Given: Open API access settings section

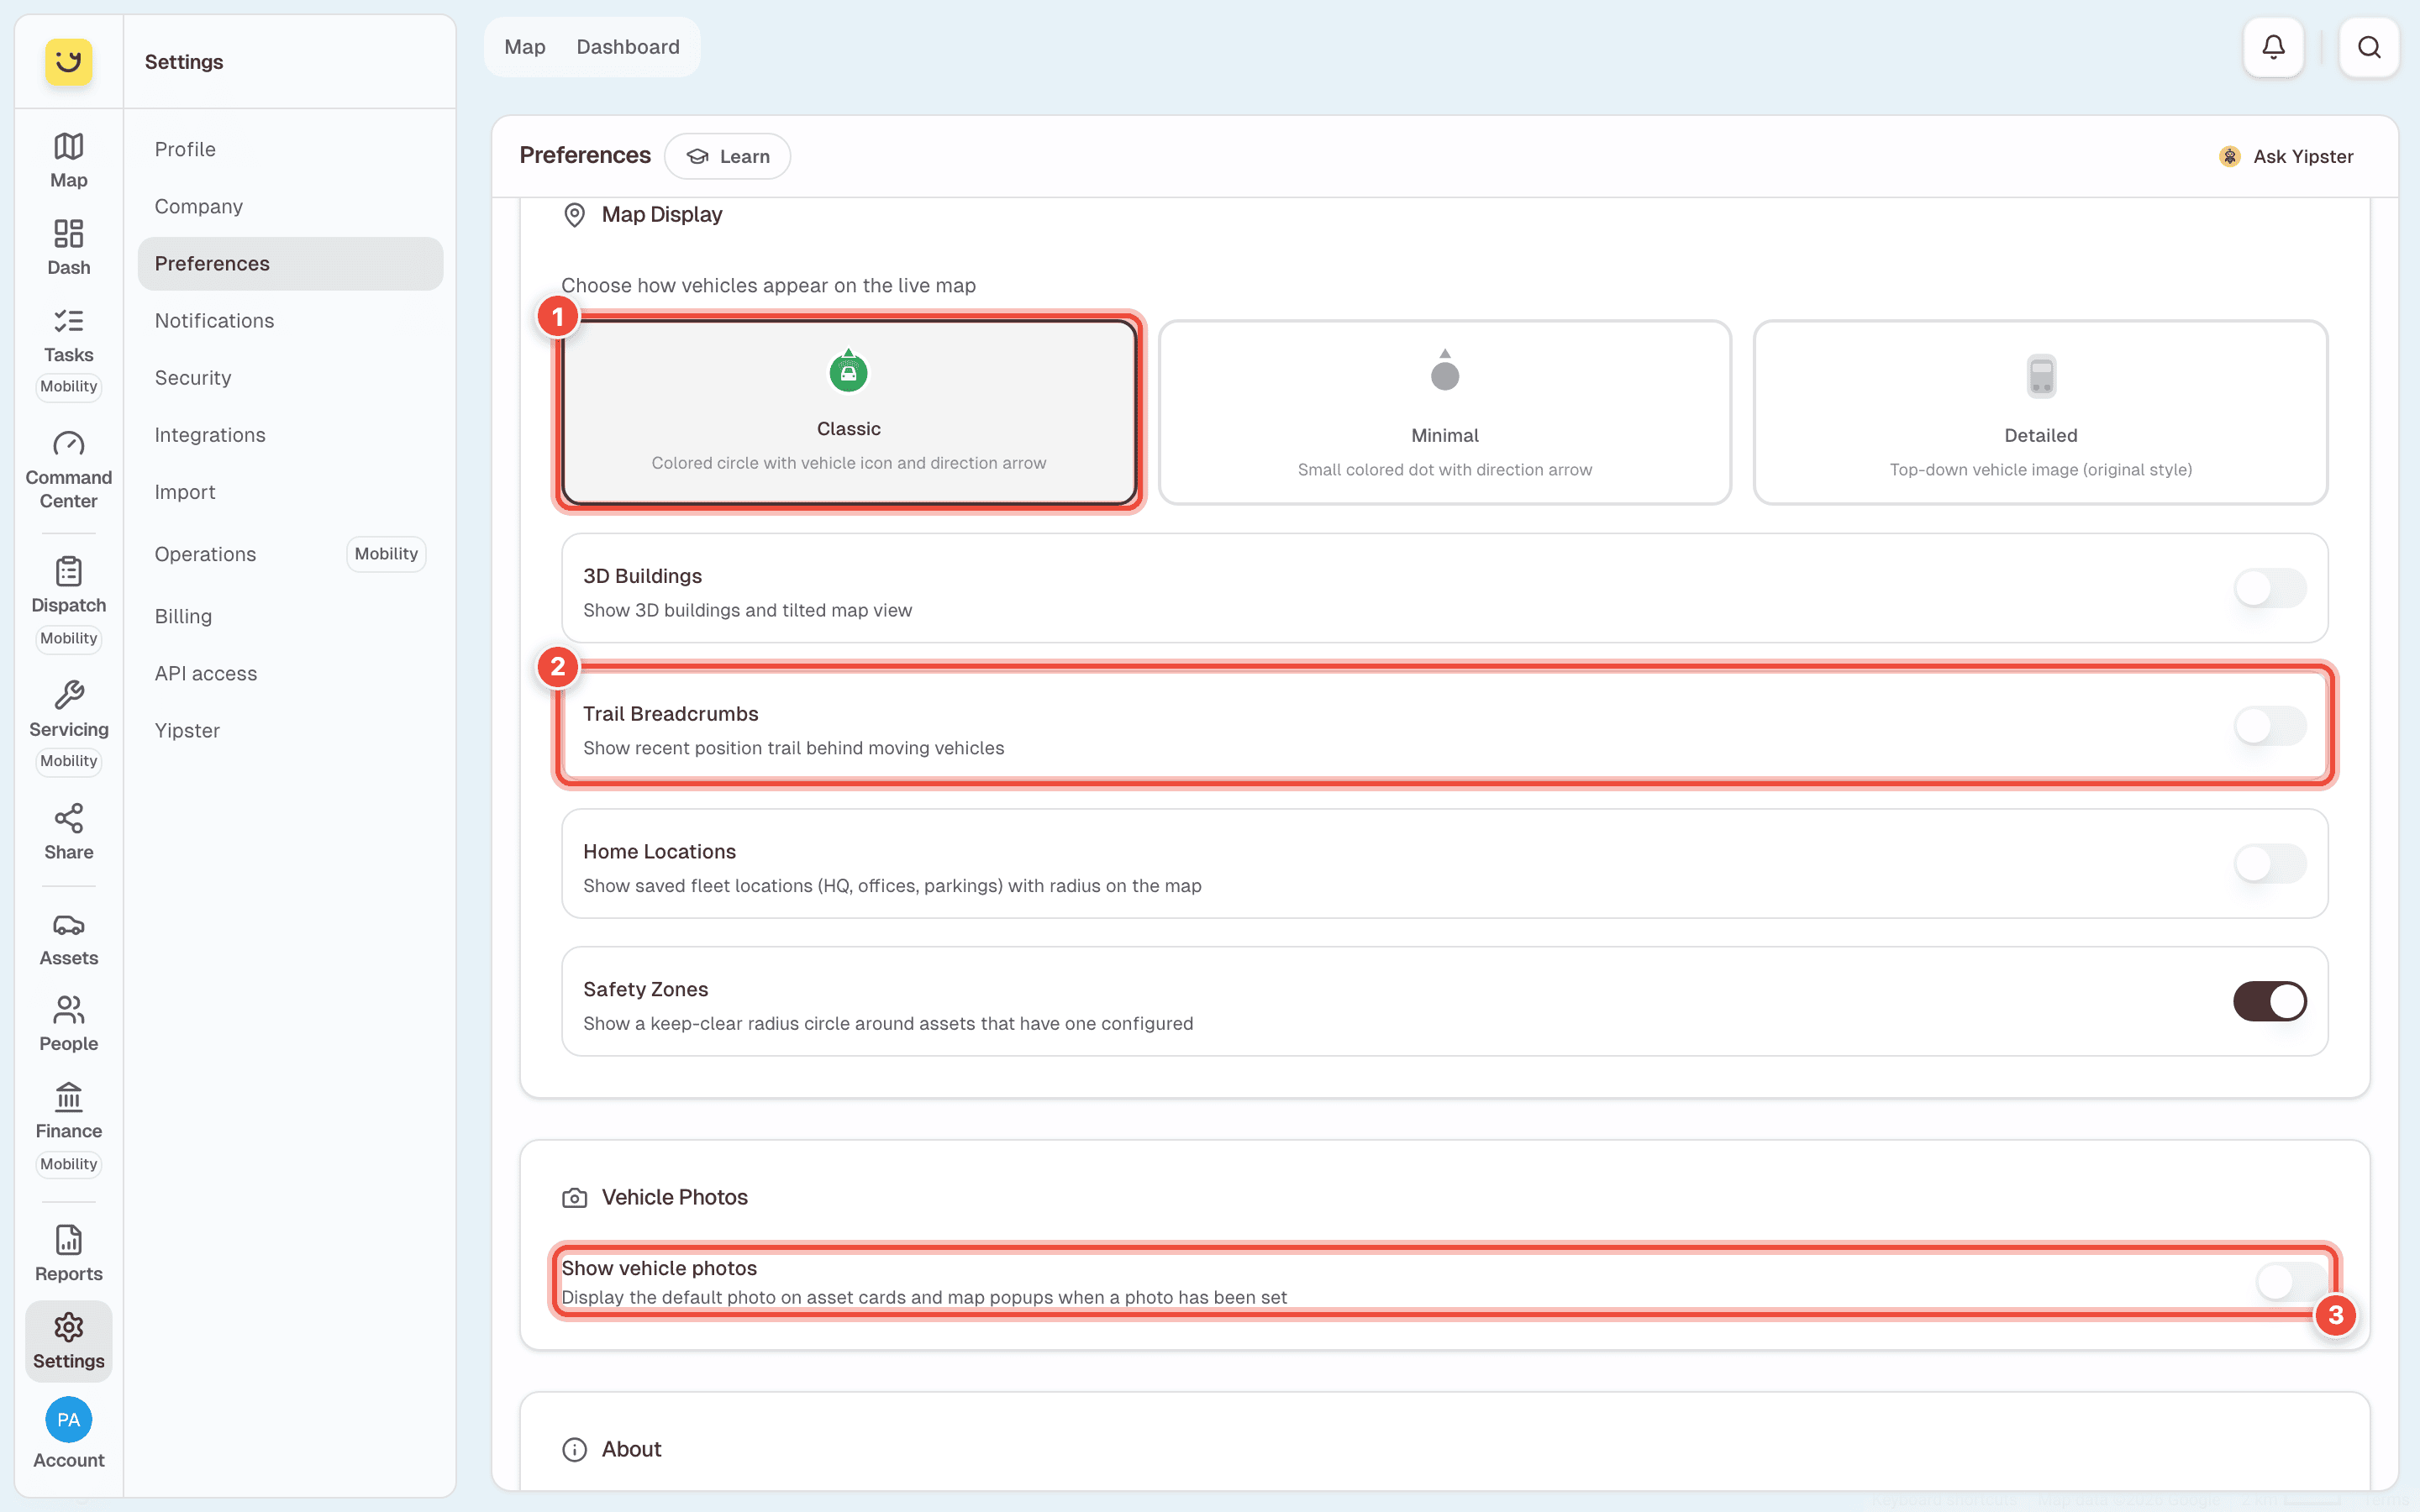Looking at the screenshot, I should tap(290, 673).
